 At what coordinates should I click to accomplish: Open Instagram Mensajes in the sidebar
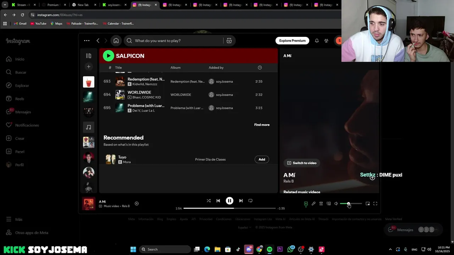click(18, 112)
